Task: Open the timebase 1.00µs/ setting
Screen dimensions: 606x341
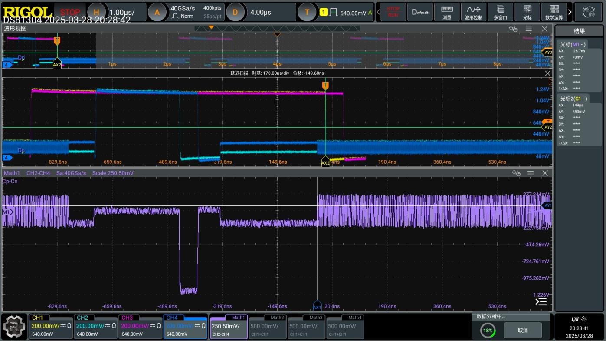Action: (x=122, y=13)
